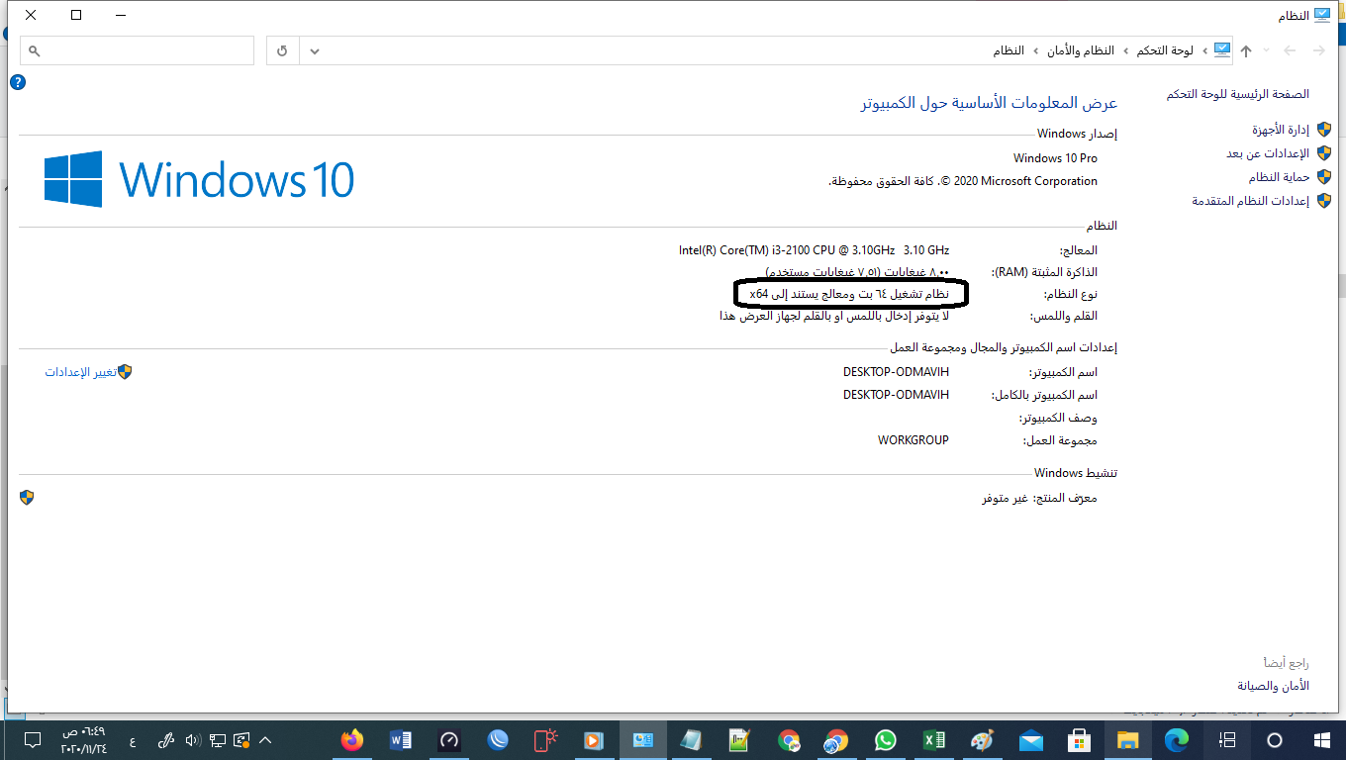Open the Paint palette icon on the taskbar
Screen dimensions: 1346x760
coord(981,740)
